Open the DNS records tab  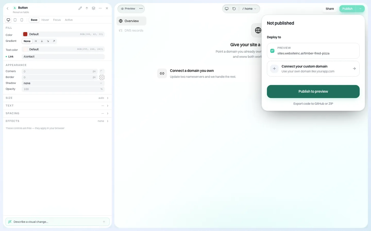click(x=131, y=31)
